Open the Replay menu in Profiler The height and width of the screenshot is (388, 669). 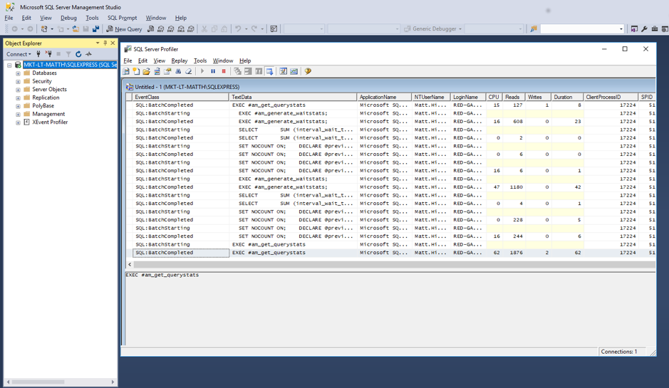179,61
